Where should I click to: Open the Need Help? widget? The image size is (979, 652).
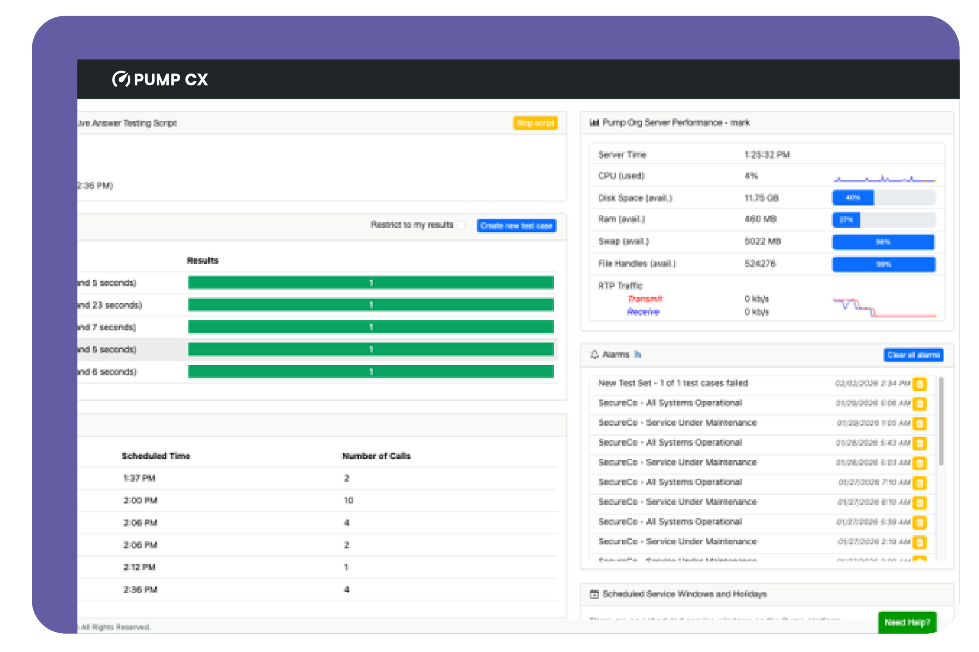pos(907,623)
